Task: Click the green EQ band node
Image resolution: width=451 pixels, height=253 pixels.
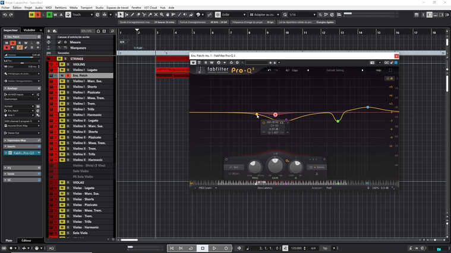Action: tap(338, 121)
